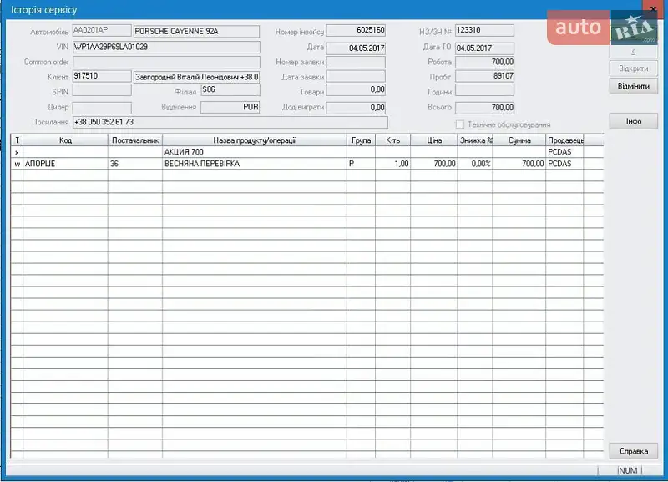Click the Клієнт code field 917510
This screenshot has height=482, width=668.
[x=101, y=77]
